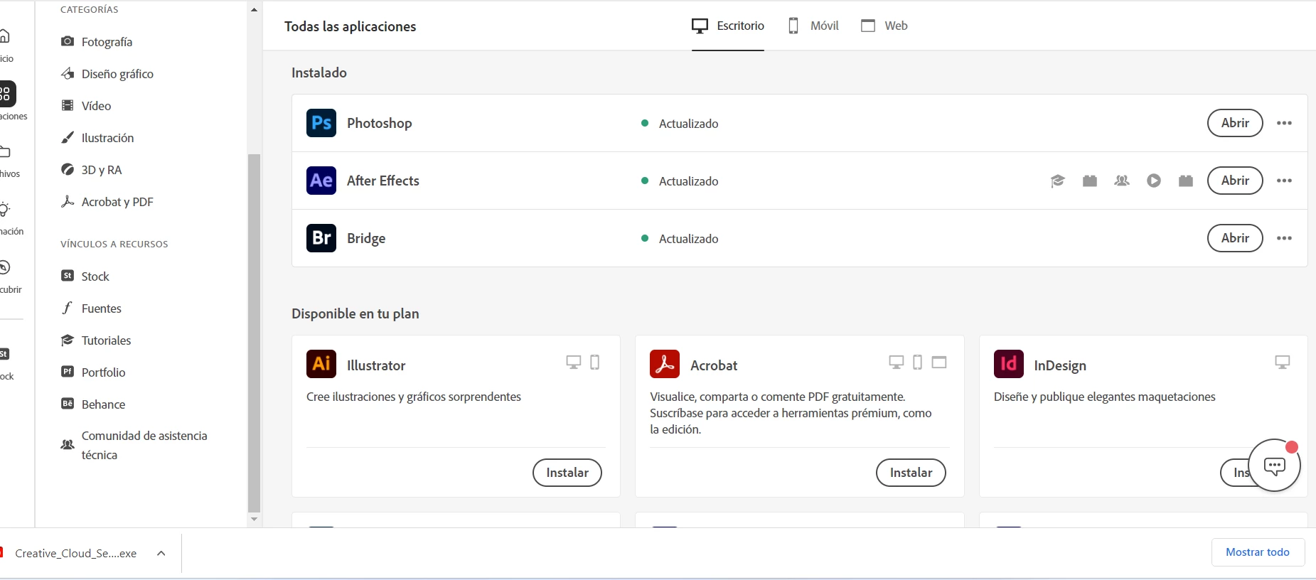
Task: Click sidebar scrollbar up arrow
Action: 254,10
